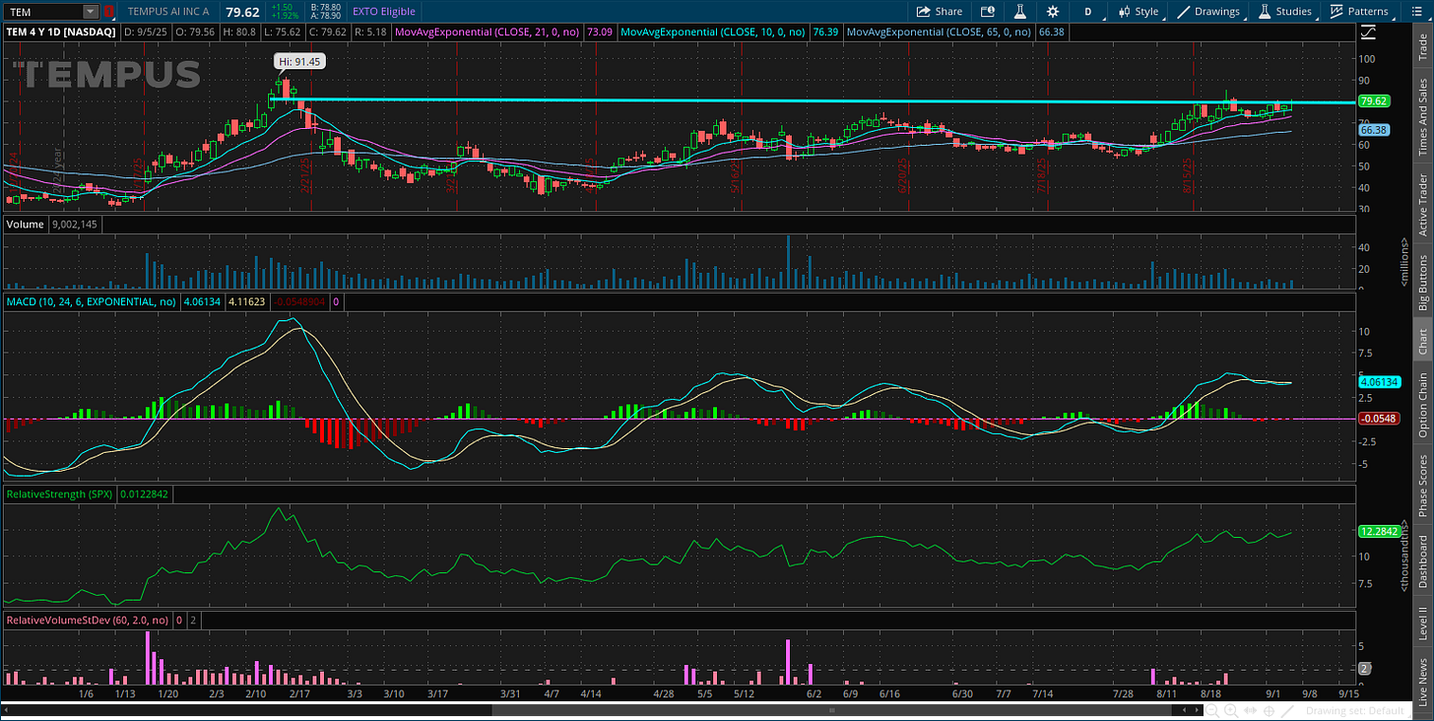Open the Studies dropdown menu
The height and width of the screenshot is (721, 1434).
(1284, 12)
